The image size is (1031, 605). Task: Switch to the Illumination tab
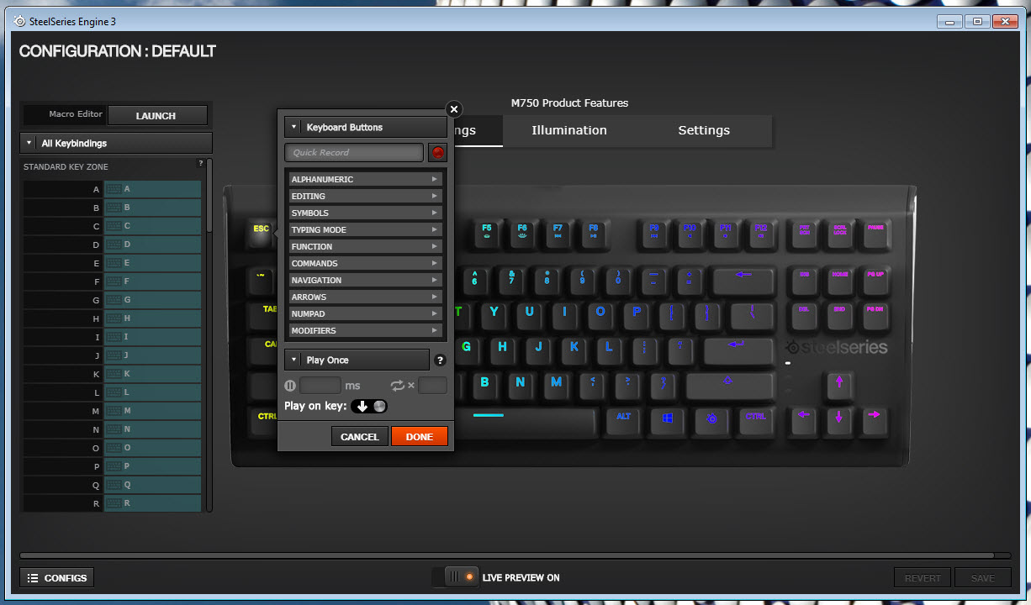[x=569, y=131]
